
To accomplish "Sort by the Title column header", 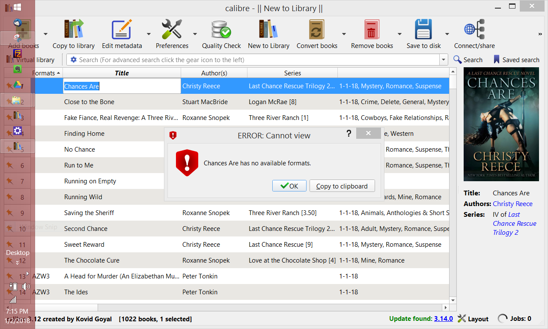I will [122, 73].
